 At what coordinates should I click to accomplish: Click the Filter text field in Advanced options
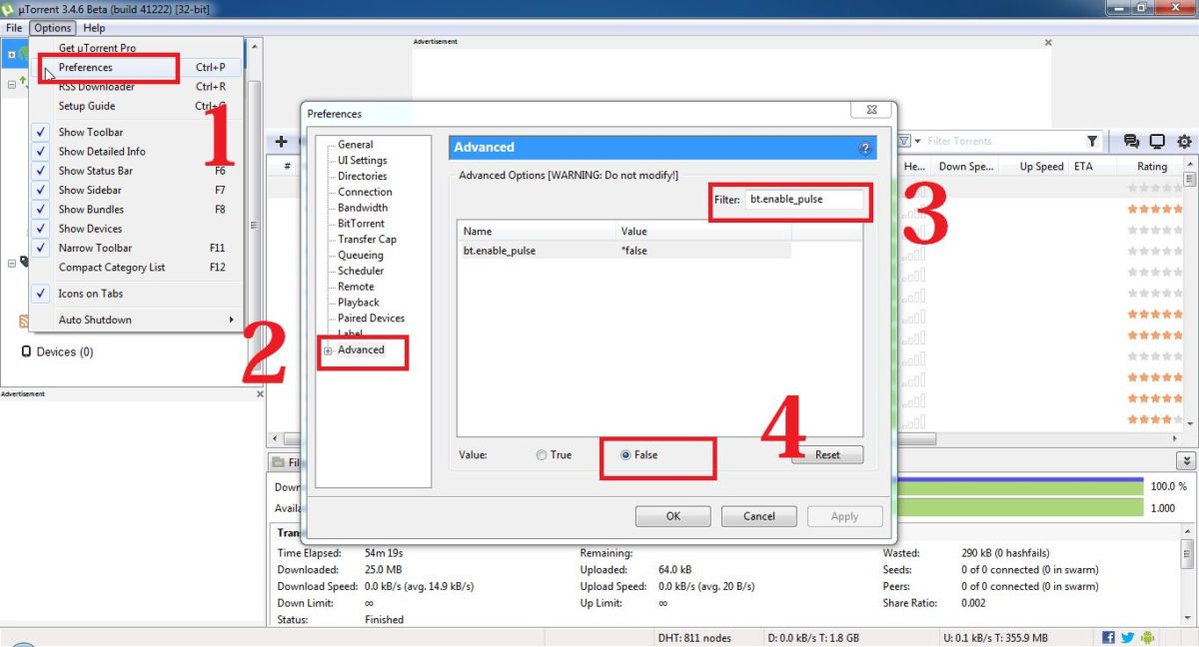(804, 200)
